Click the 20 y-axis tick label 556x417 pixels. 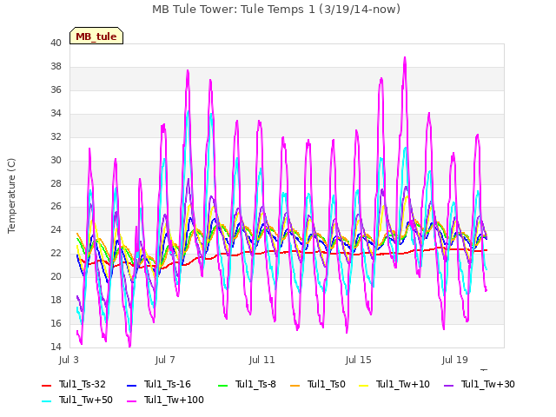tap(56, 276)
